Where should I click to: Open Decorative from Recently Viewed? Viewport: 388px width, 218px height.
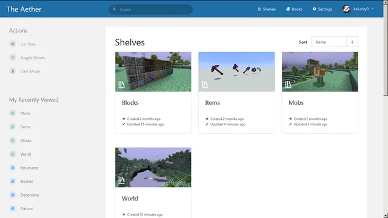tap(30, 195)
